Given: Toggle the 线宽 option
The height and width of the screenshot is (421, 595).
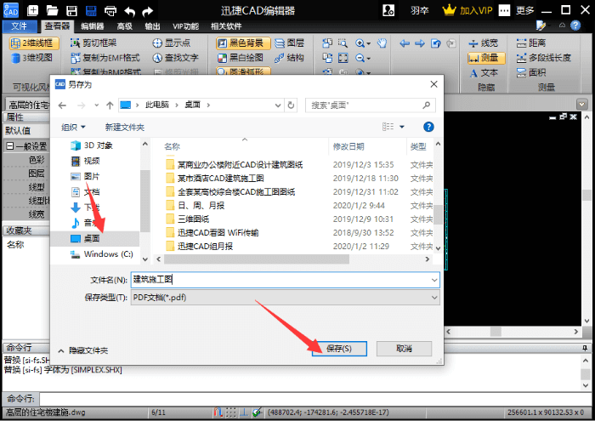Looking at the screenshot, I should (483, 43).
